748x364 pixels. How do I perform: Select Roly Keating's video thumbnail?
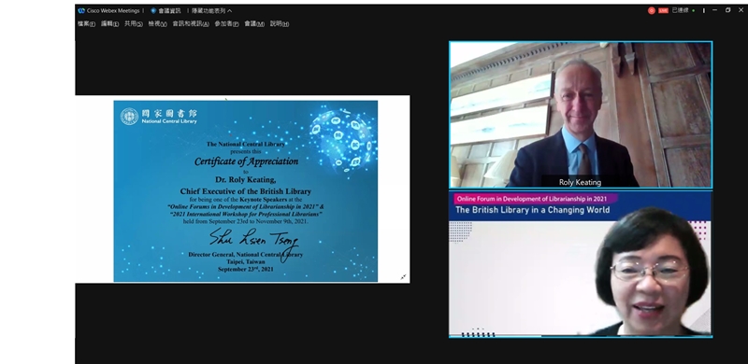581,115
